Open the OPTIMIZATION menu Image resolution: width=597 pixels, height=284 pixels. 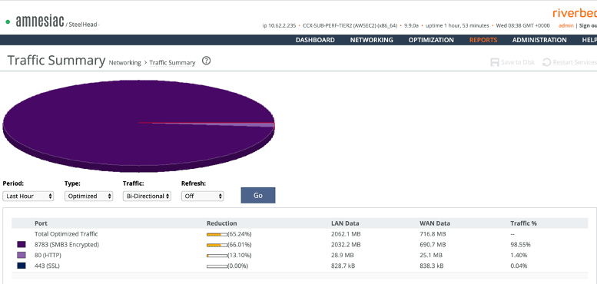pos(431,40)
